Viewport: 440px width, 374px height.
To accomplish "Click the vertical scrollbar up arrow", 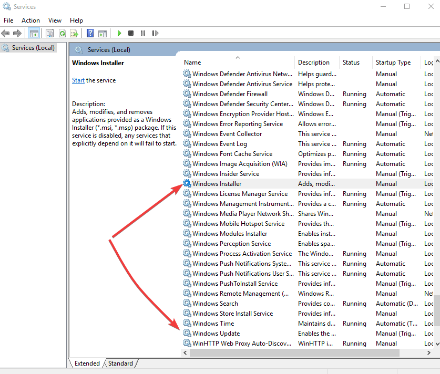I will tap(437, 61).
